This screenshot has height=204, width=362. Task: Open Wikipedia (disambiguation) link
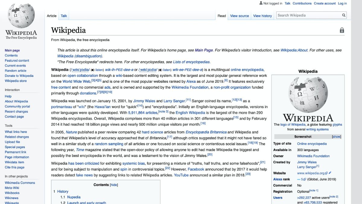tap(80, 56)
